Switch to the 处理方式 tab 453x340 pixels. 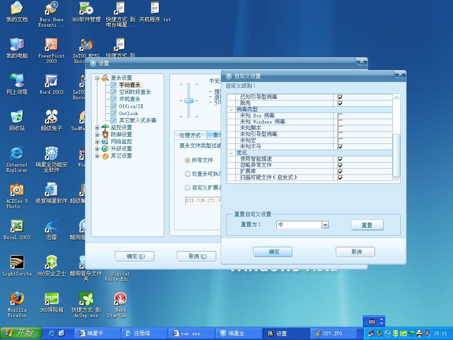pos(190,135)
